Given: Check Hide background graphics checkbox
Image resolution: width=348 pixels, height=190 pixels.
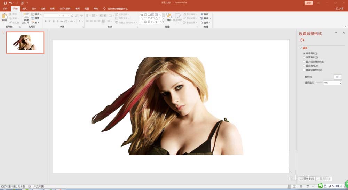Looking at the screenshot, I should pyautogui.click(x=304, y=70).
